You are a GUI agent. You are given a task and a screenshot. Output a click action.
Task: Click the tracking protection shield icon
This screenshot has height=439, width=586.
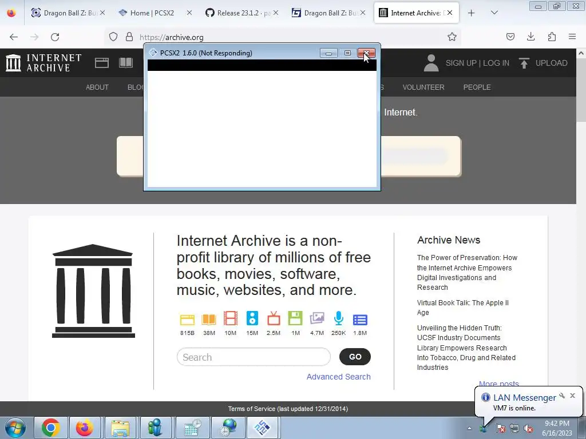point(113,37)
